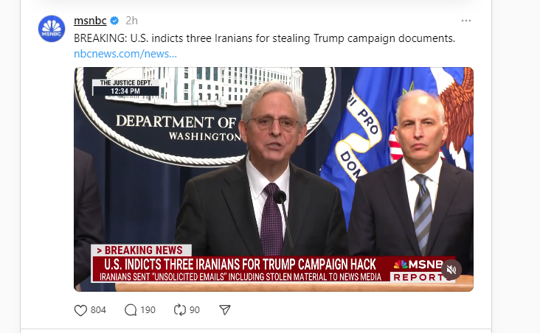Unmute the video with the speaker icon
The image size is (540, 333).
[452, 270]
